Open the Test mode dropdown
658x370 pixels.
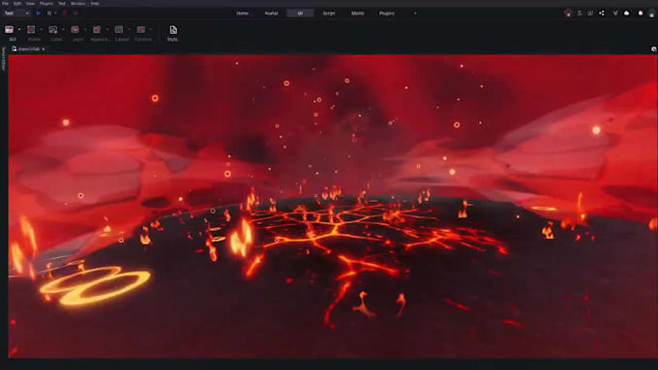pos(16,14)
